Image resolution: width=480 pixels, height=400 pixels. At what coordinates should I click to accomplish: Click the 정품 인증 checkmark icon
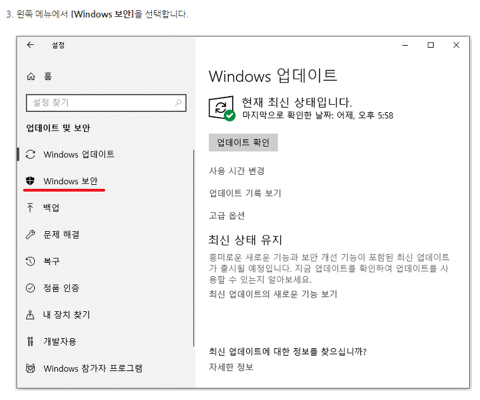(30, 288)
